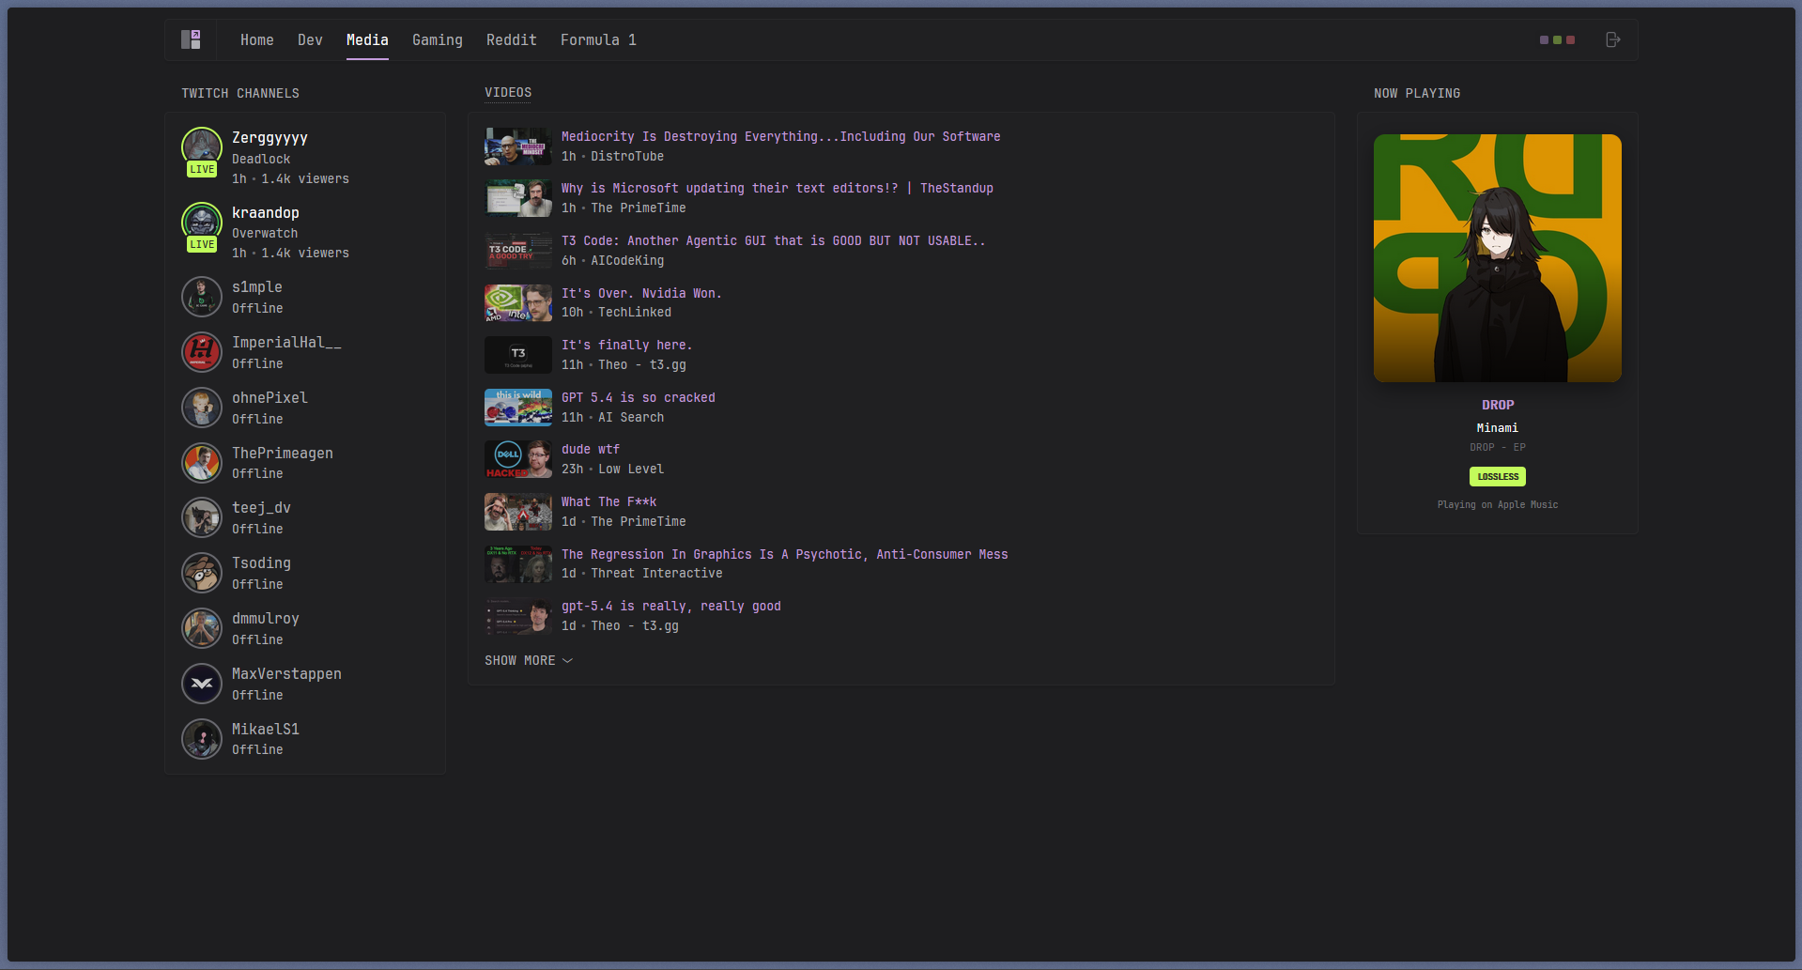Select Tsoding's channel avatar
Viewport: 1802px width, 970px height.
(201, 573)
